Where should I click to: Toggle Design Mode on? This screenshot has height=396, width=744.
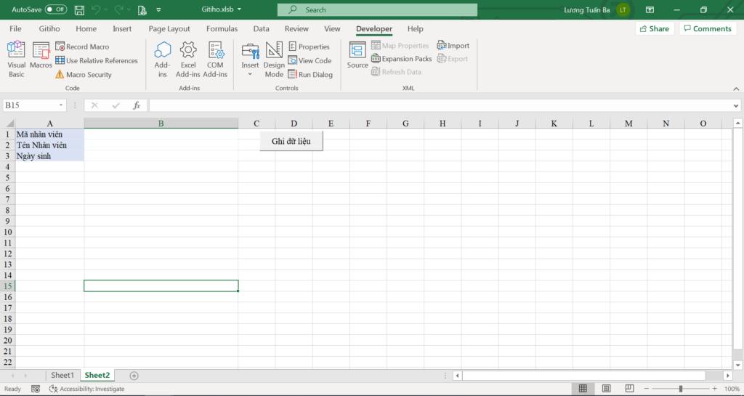click(274, 59)
